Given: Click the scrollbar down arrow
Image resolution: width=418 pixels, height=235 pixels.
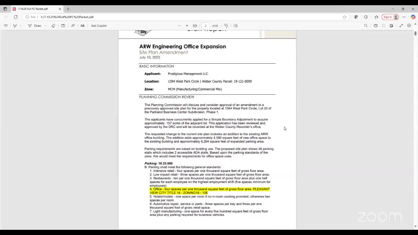Looking at the screenshot, I should (415, 226).
